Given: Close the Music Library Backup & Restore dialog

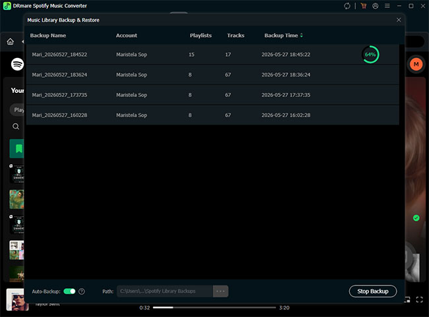Looking at the screenshot, I should (399, 20).
